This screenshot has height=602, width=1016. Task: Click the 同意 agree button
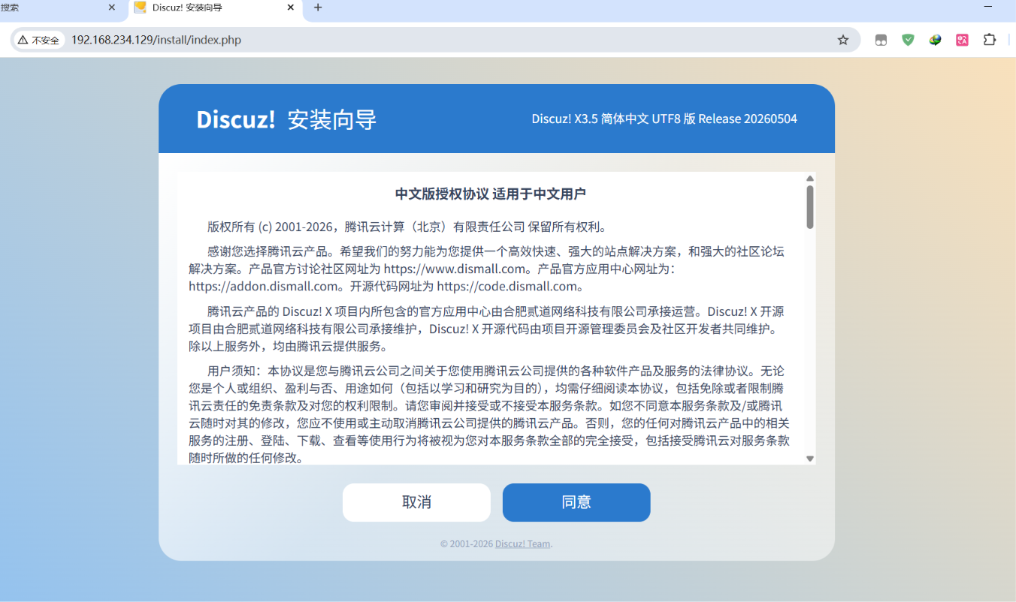point(576,502)
